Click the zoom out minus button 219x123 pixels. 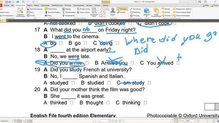click(x=198, y=121)
